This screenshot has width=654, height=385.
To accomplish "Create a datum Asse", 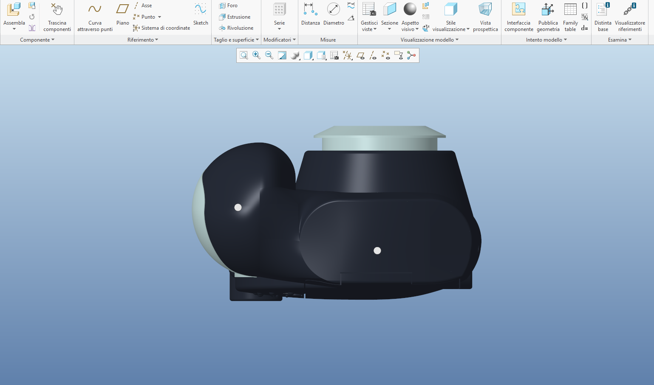I will point(143,6).
